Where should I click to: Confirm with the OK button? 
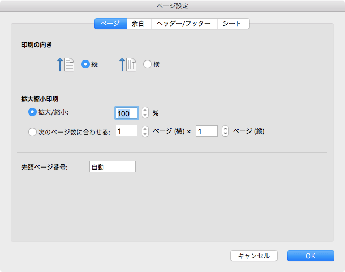click(x=310, y=256)
